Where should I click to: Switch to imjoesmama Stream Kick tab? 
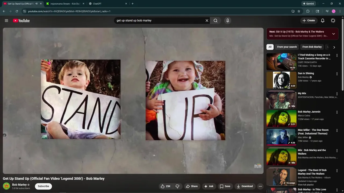point(65,4)
